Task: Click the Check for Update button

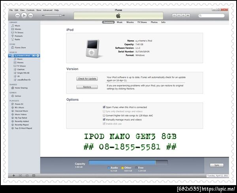Action: [x=87, y=79]
